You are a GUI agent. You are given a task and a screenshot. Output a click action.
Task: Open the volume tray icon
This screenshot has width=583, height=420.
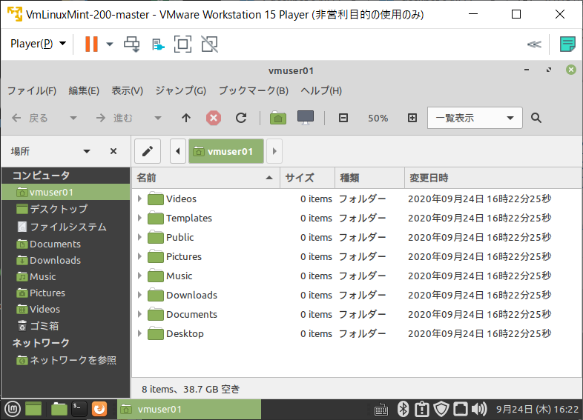(479, 409)
